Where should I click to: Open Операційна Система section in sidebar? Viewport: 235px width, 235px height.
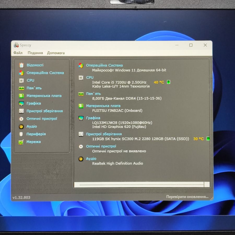[x=45, y=73]
